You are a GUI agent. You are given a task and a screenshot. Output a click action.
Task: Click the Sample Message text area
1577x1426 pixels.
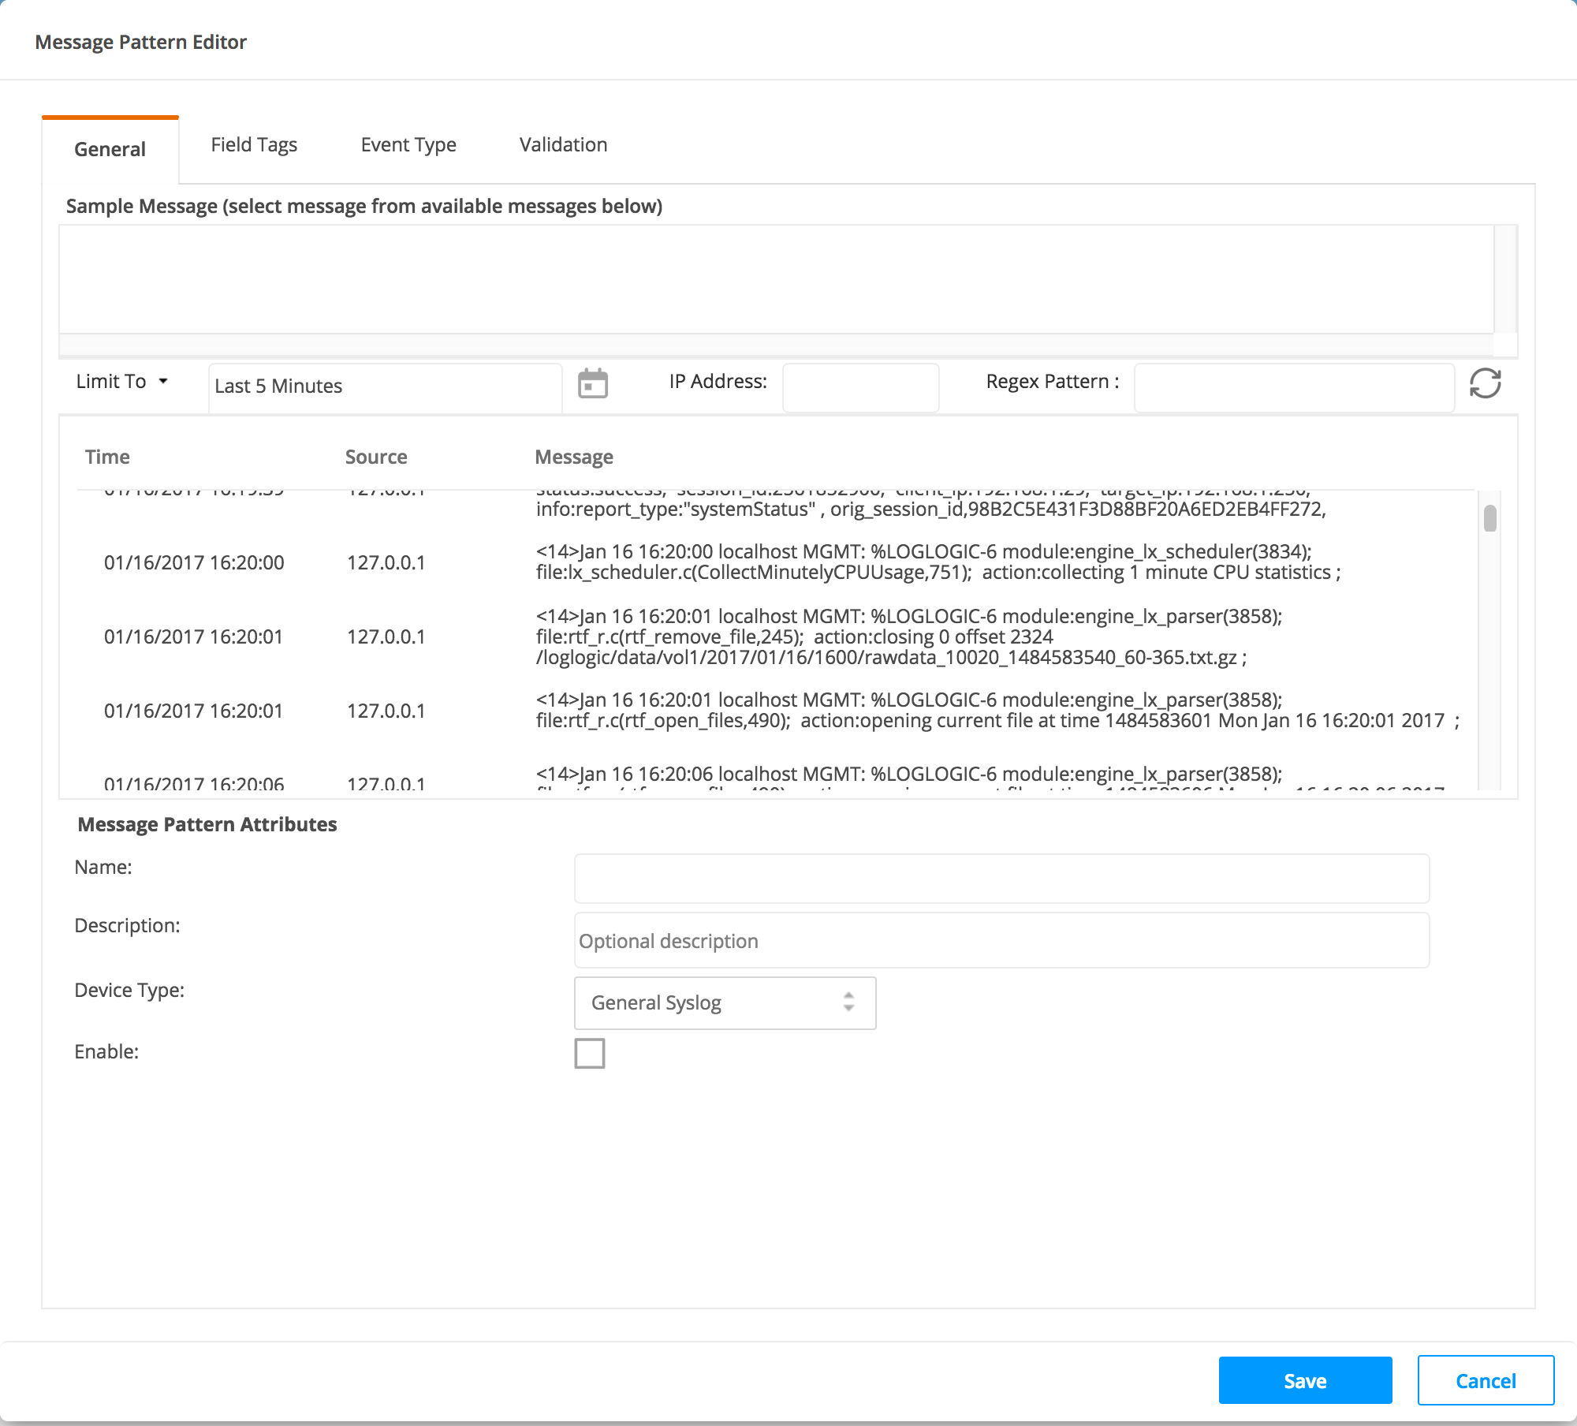[776, 279]
